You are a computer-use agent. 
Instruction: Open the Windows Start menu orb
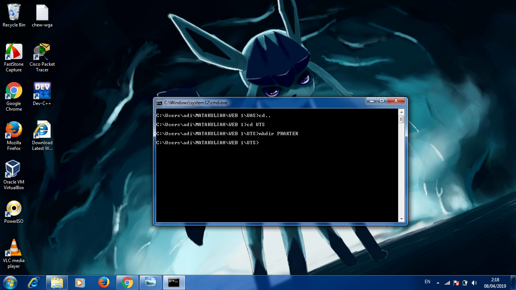point(10,282)
